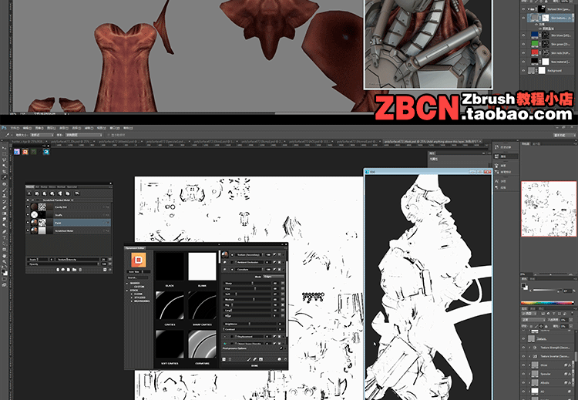Screen dimensions: 578x400
Task: Click the large orange Dynamask logo icon
Action: (x=139, y=260)
